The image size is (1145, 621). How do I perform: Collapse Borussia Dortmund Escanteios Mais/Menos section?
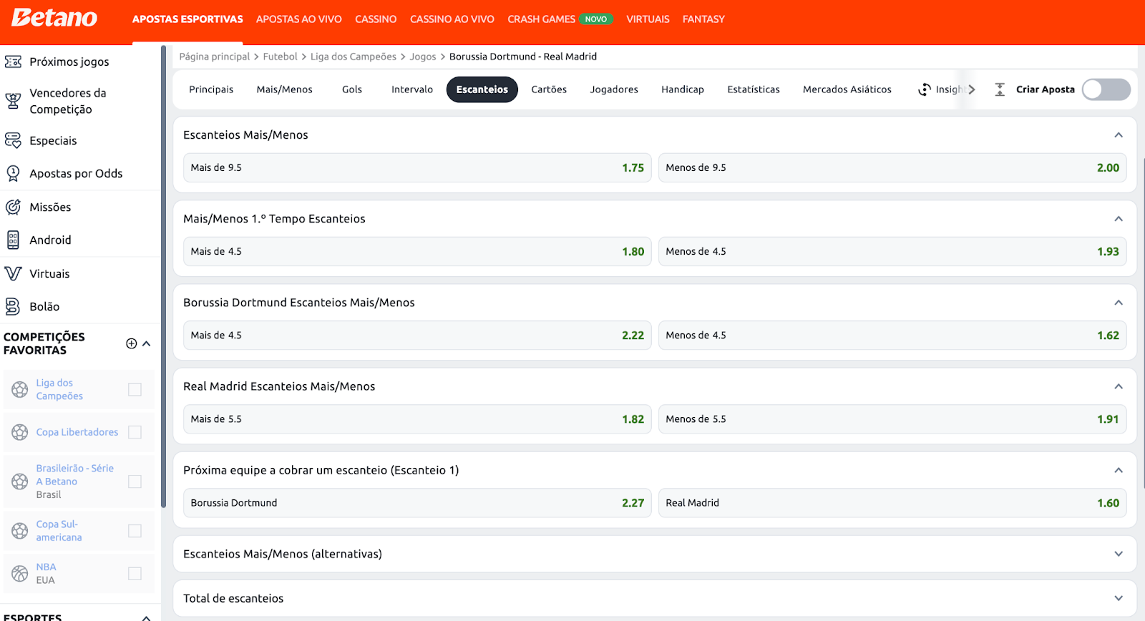1119,303
